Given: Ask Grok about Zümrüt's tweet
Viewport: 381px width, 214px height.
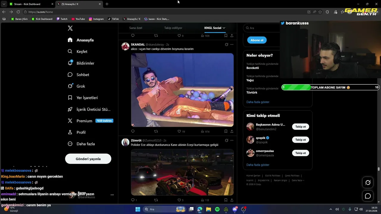Looking at the screenshot, I should [227, 140].
